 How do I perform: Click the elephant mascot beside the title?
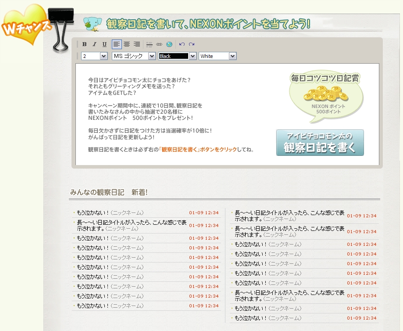(x=93, y=24)
